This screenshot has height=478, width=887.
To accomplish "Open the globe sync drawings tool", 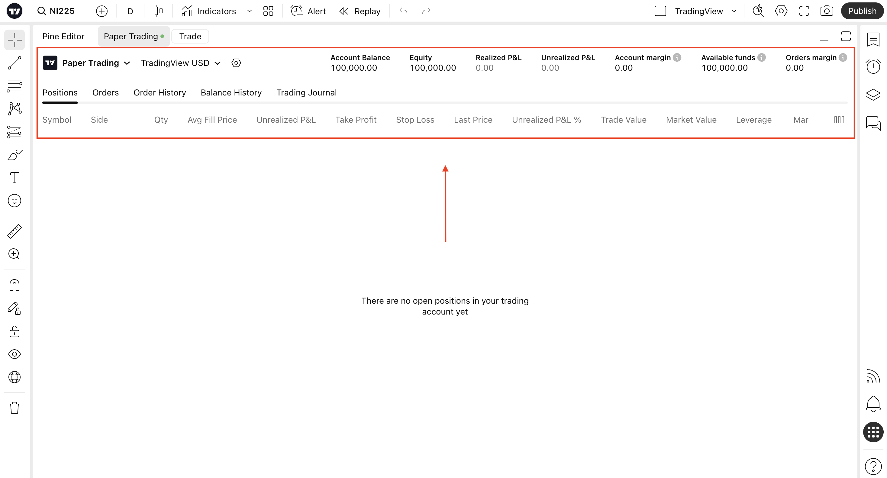I will 15,377.
